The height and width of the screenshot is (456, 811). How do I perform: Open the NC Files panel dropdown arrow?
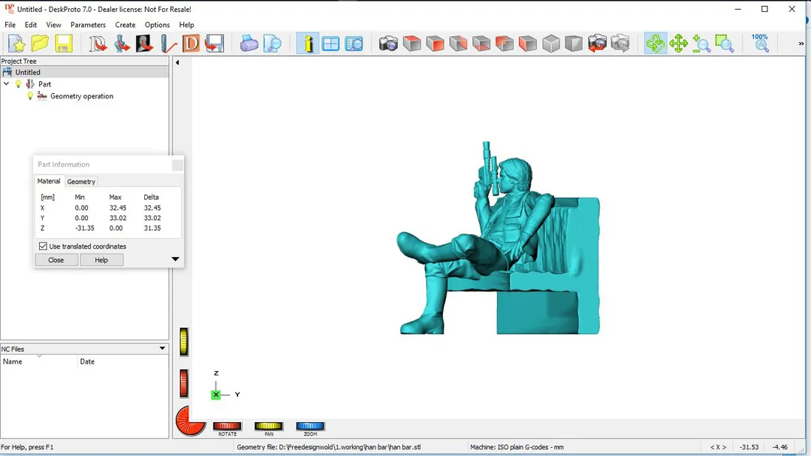pos(162,349)
